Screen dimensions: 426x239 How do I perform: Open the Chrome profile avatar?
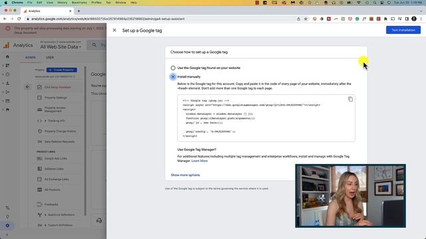click(414, 19)
